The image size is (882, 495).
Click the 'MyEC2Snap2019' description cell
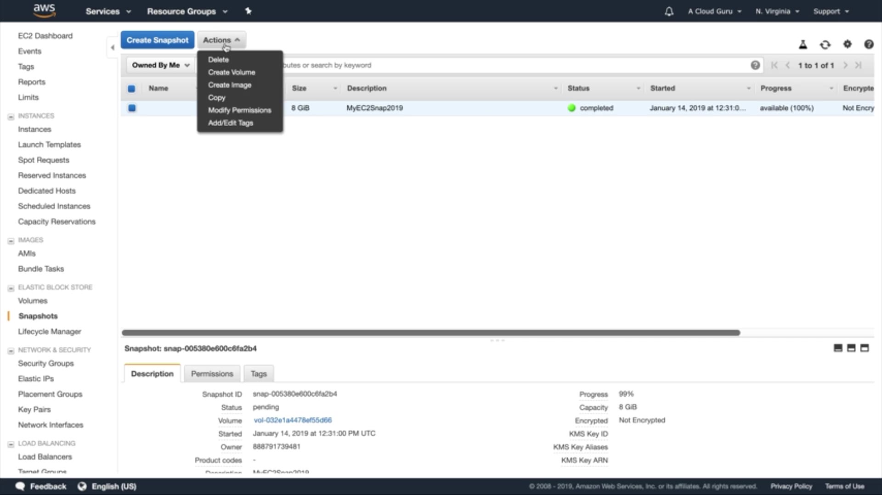pos(374,108)
